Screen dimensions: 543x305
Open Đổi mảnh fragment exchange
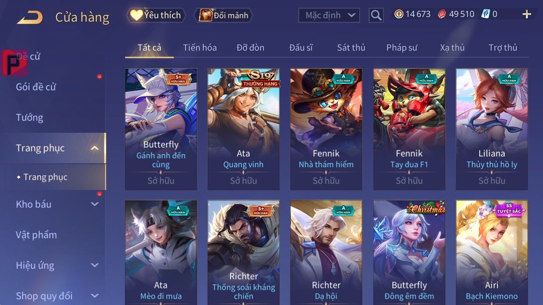click(x=224, y=15)
